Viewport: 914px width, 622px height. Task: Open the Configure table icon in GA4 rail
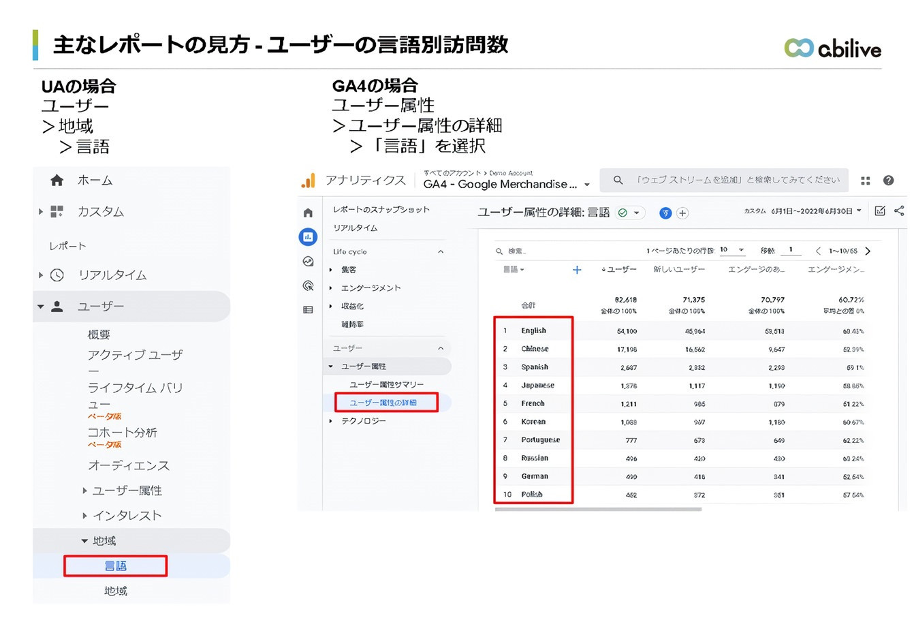(308, 310)
